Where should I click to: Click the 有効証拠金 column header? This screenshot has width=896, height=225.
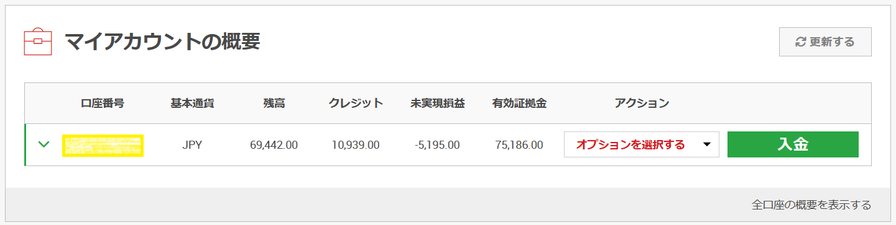[519, 104]
